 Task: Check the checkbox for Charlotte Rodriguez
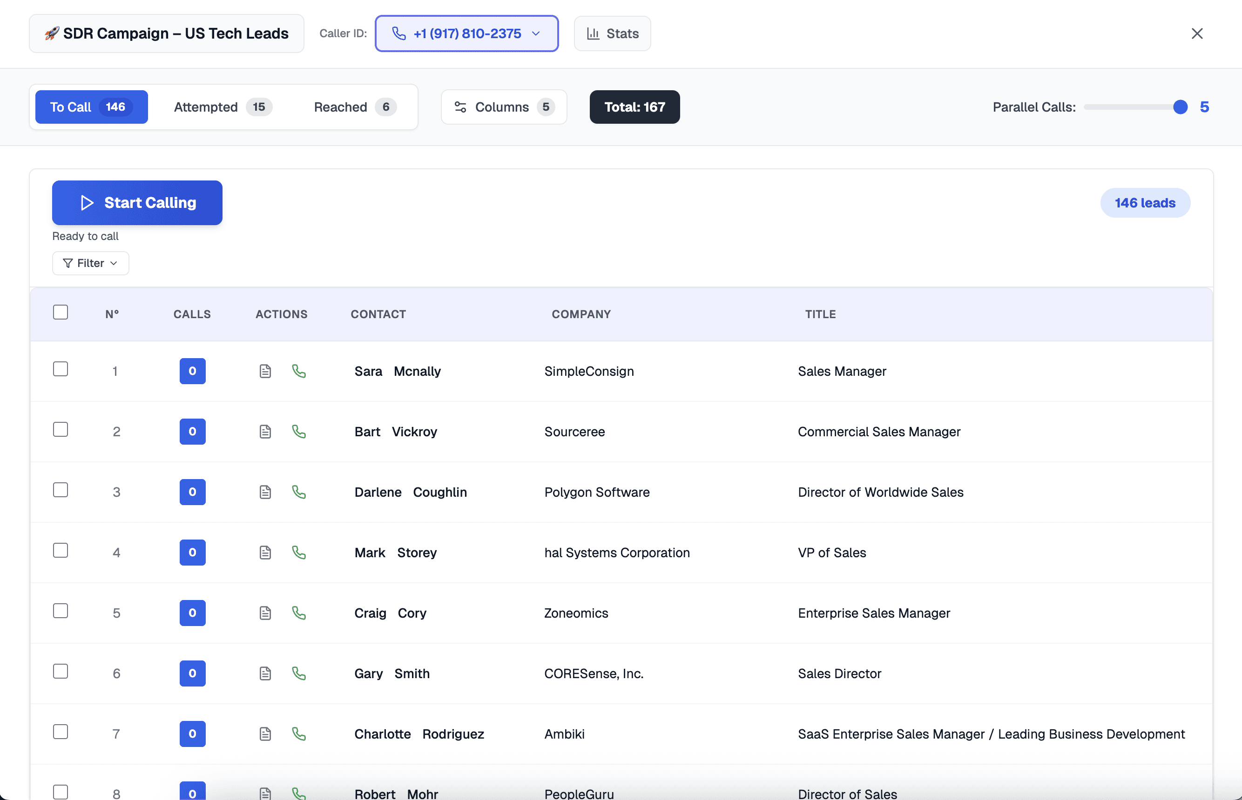click(x=61, y=732)
